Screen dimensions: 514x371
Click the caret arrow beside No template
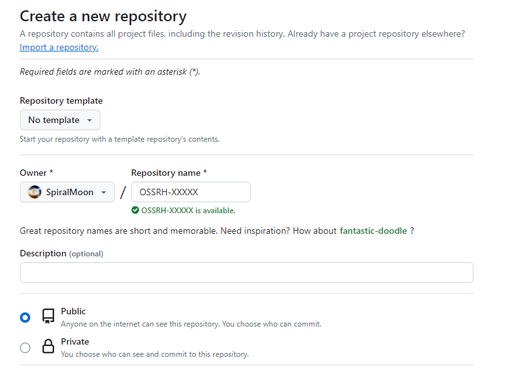pyautogui.click(x=90, y=120)
